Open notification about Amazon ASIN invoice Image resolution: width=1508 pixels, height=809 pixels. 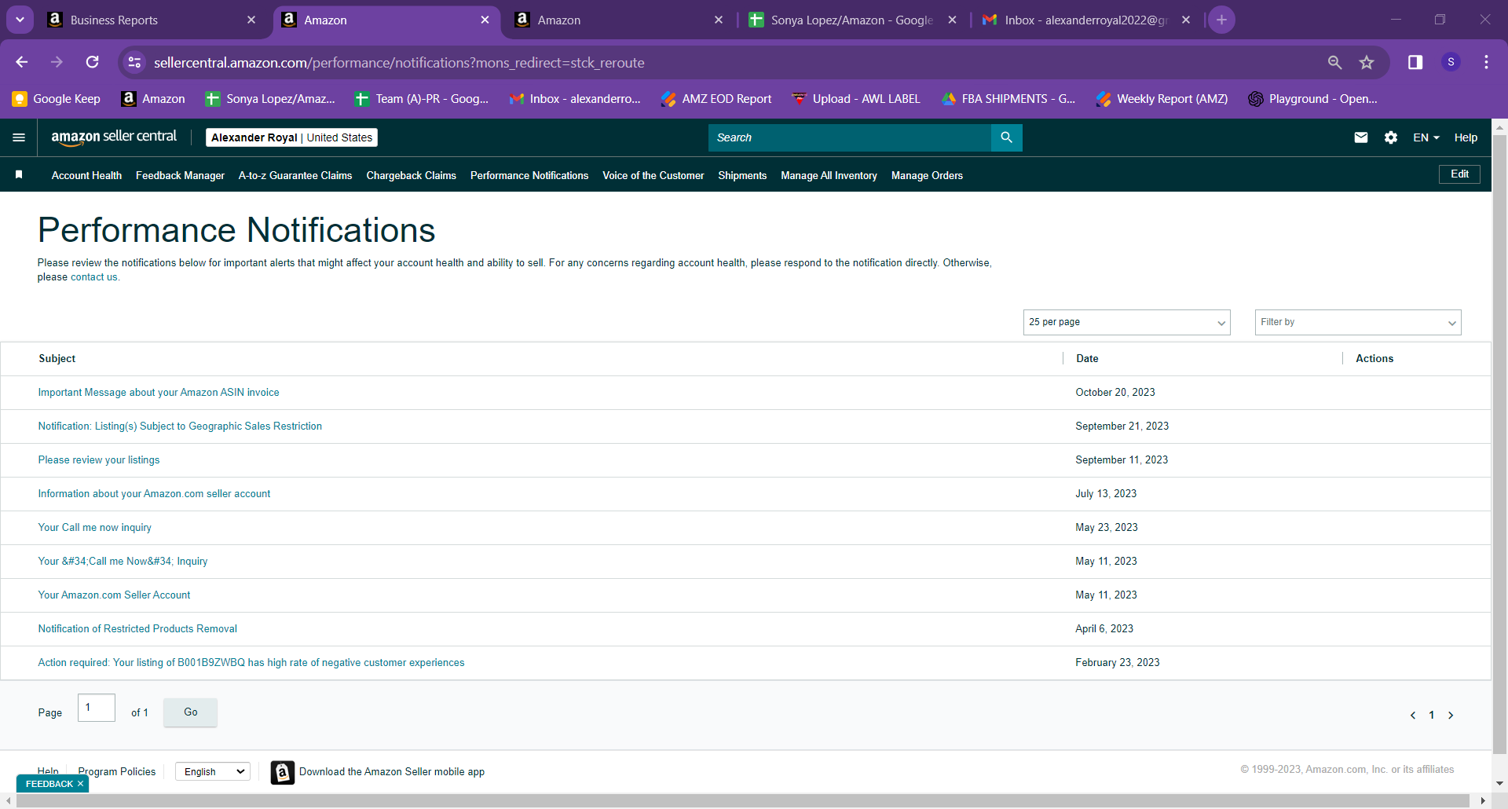[159, 393]
